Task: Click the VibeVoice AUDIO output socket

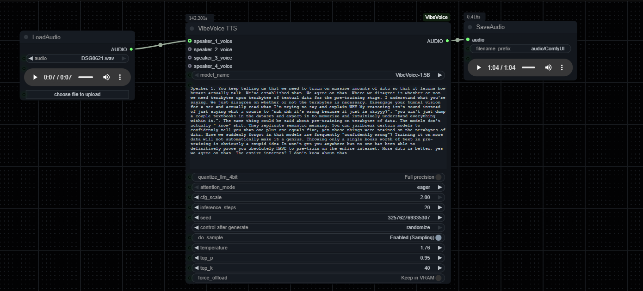Action: pos(447,41)
